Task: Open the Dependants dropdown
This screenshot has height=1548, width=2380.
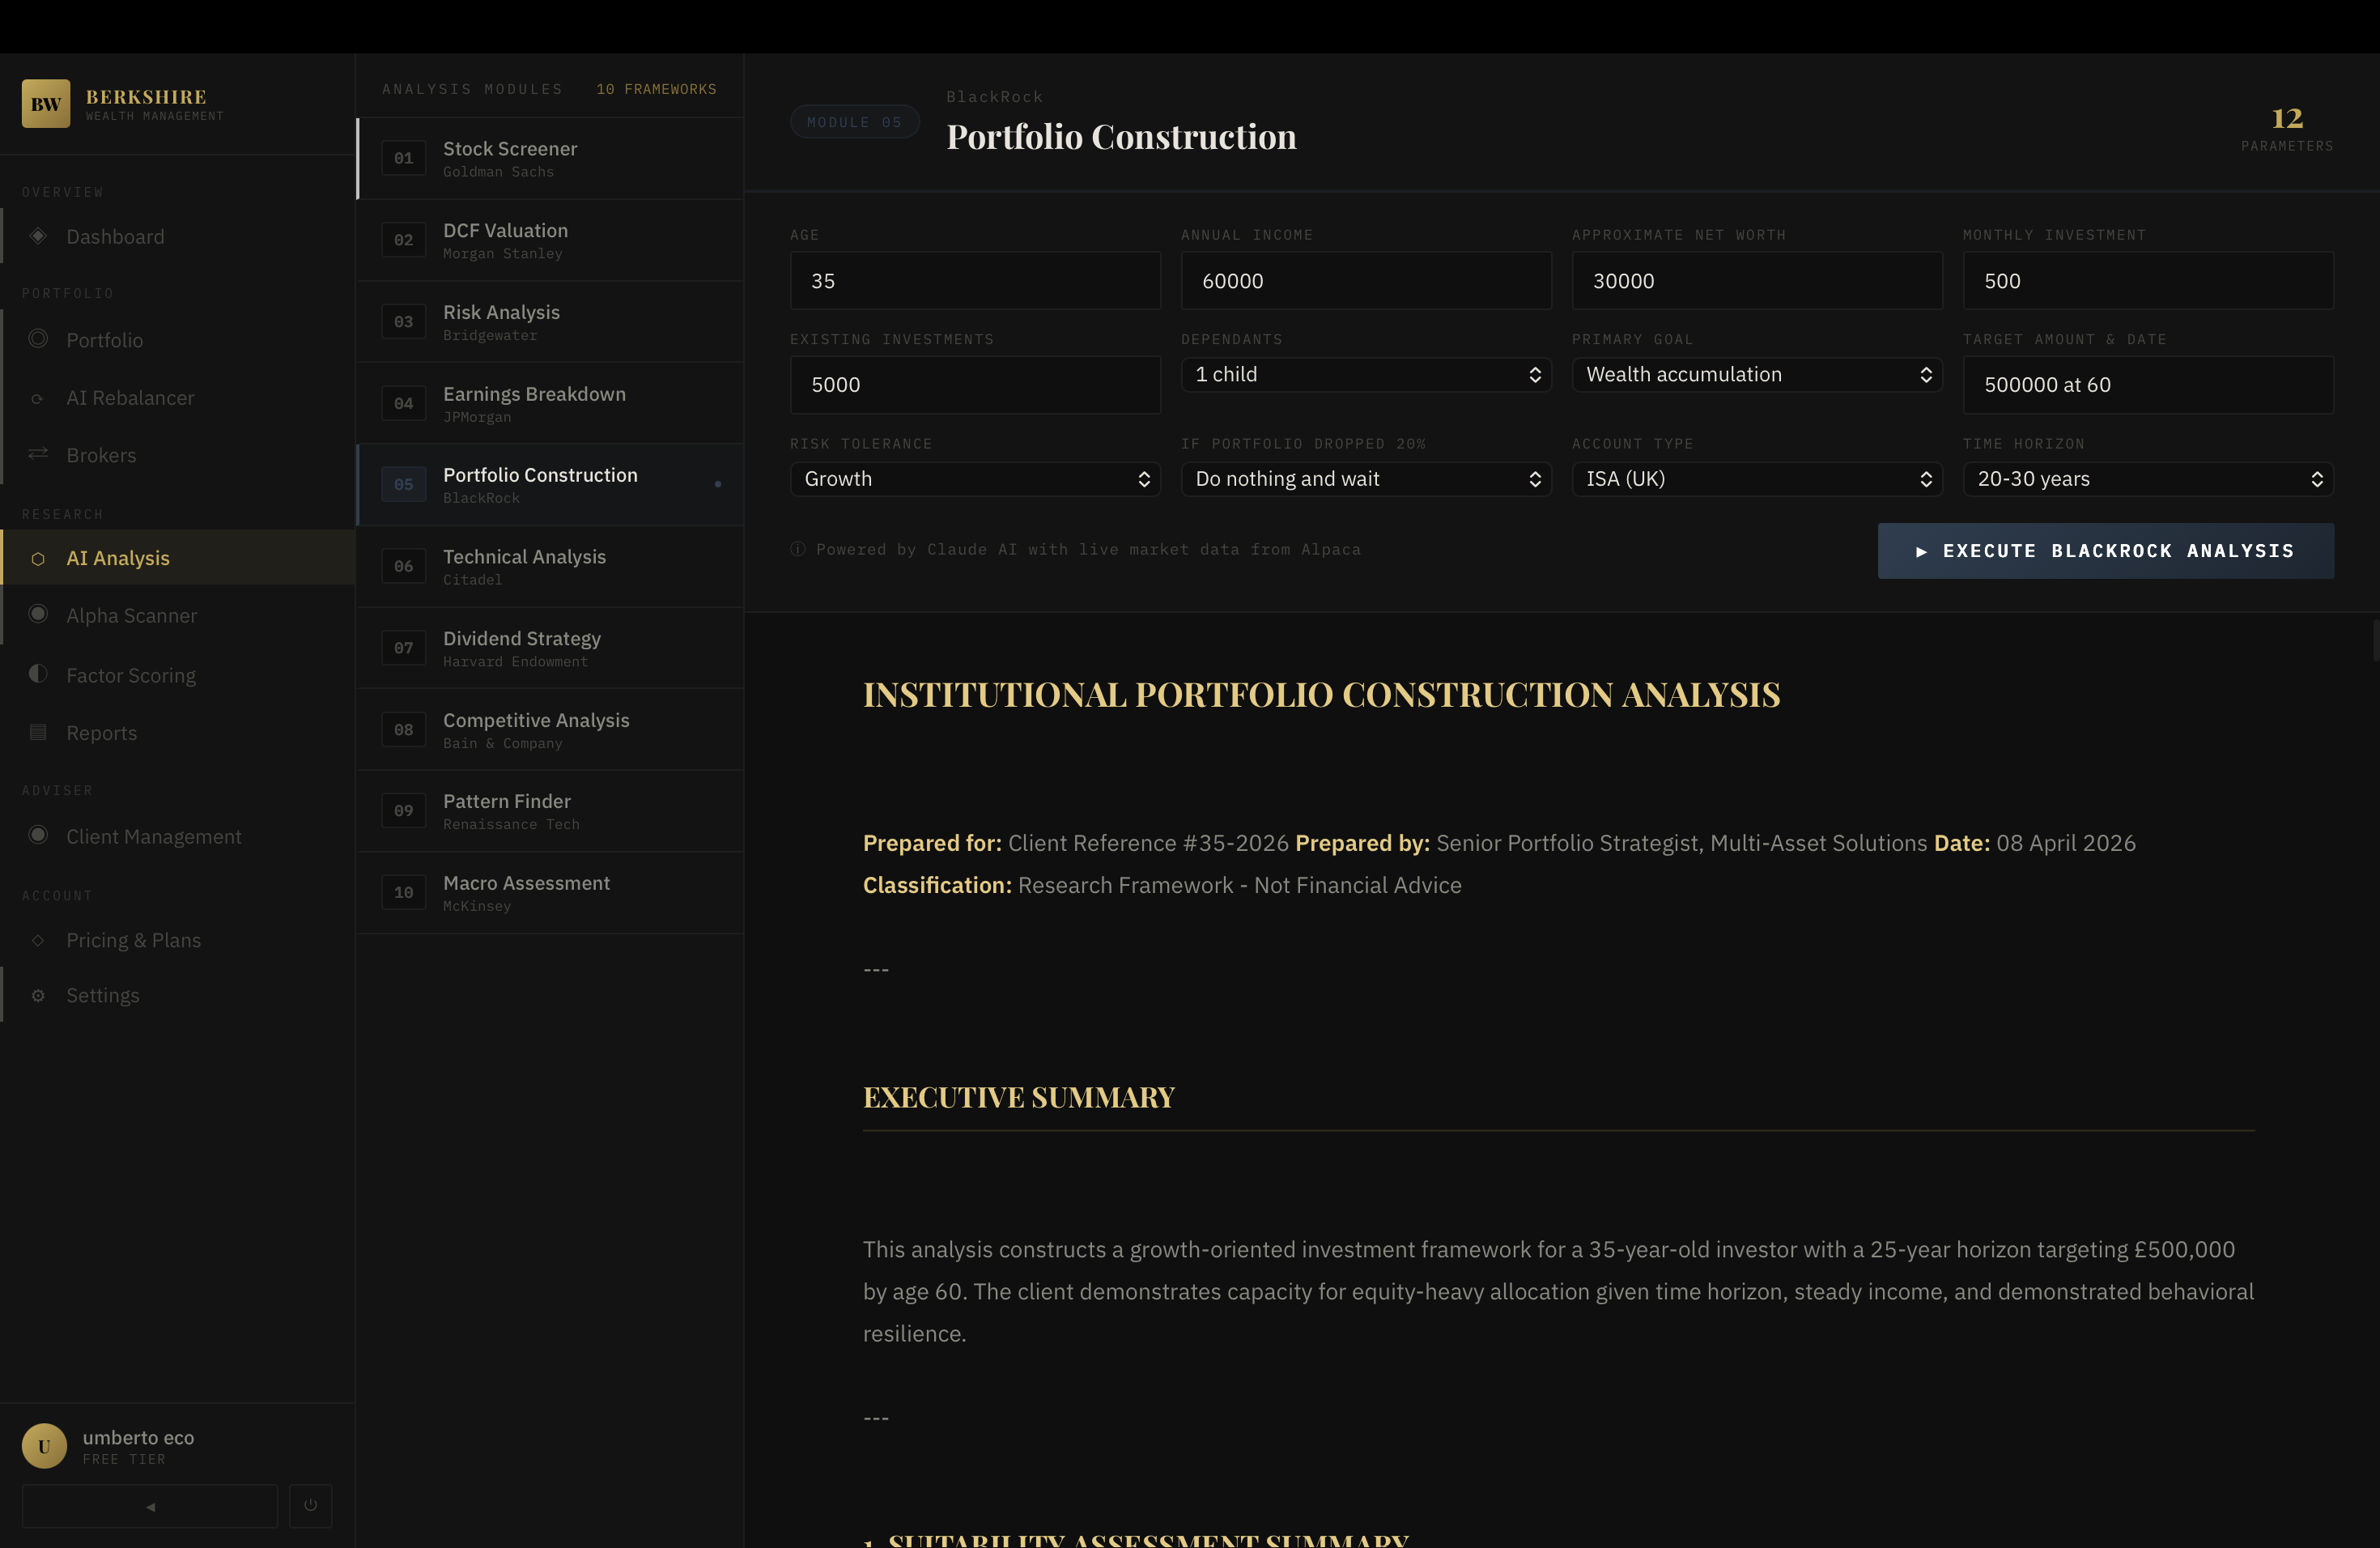Action: tap(1366, 375)
